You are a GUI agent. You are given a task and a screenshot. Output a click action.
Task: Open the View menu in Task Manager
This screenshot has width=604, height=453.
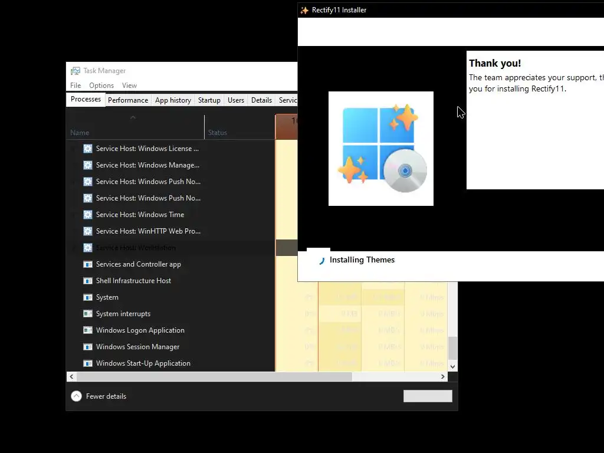[129, 86]
